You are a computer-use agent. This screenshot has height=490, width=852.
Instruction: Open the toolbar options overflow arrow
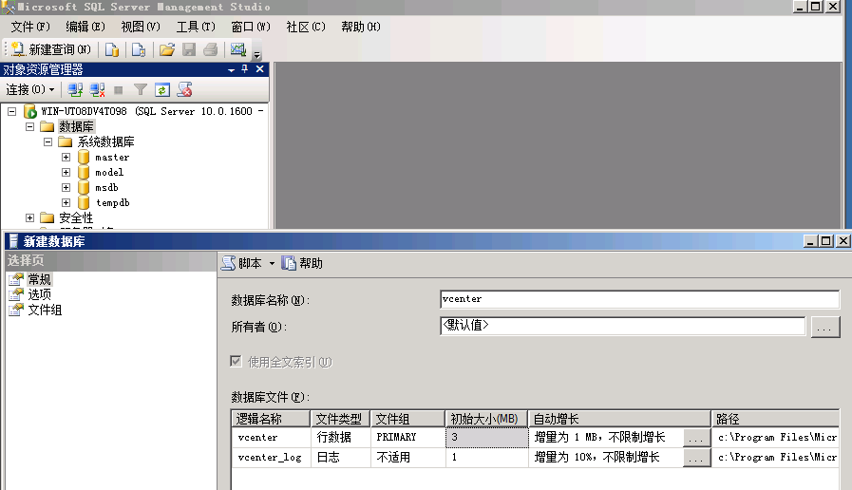click(257, 54)
